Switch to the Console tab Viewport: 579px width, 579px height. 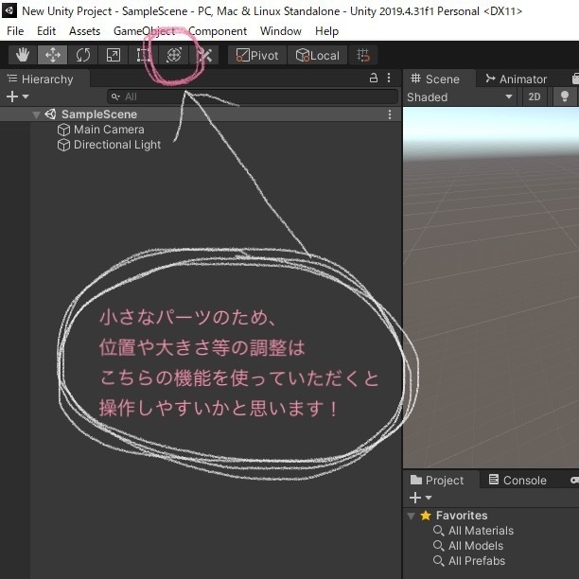(518, 480)
